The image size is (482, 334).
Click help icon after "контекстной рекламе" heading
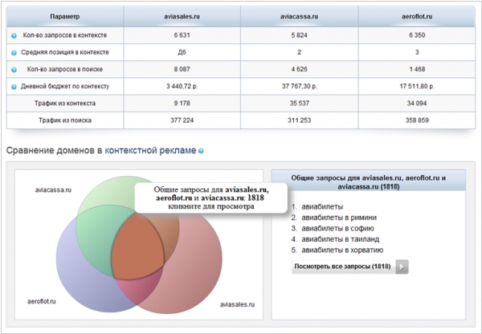tap(201, 151)
